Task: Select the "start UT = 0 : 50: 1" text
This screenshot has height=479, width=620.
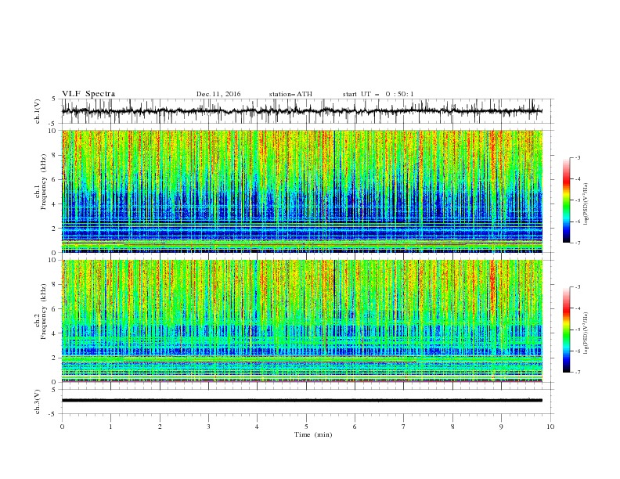Action: [x=378, y=94]
